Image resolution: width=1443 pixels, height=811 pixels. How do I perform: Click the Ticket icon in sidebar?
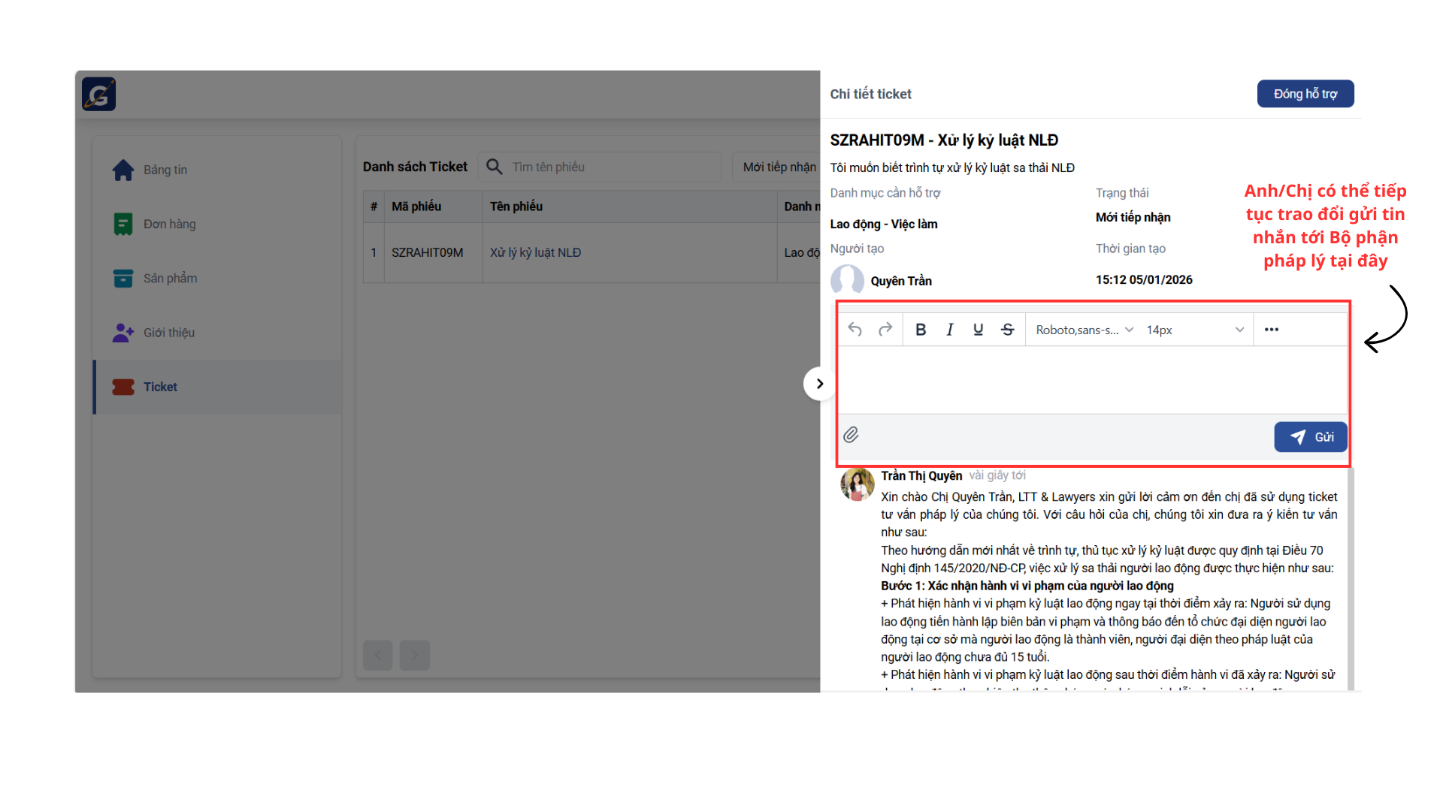coord(123,387)
